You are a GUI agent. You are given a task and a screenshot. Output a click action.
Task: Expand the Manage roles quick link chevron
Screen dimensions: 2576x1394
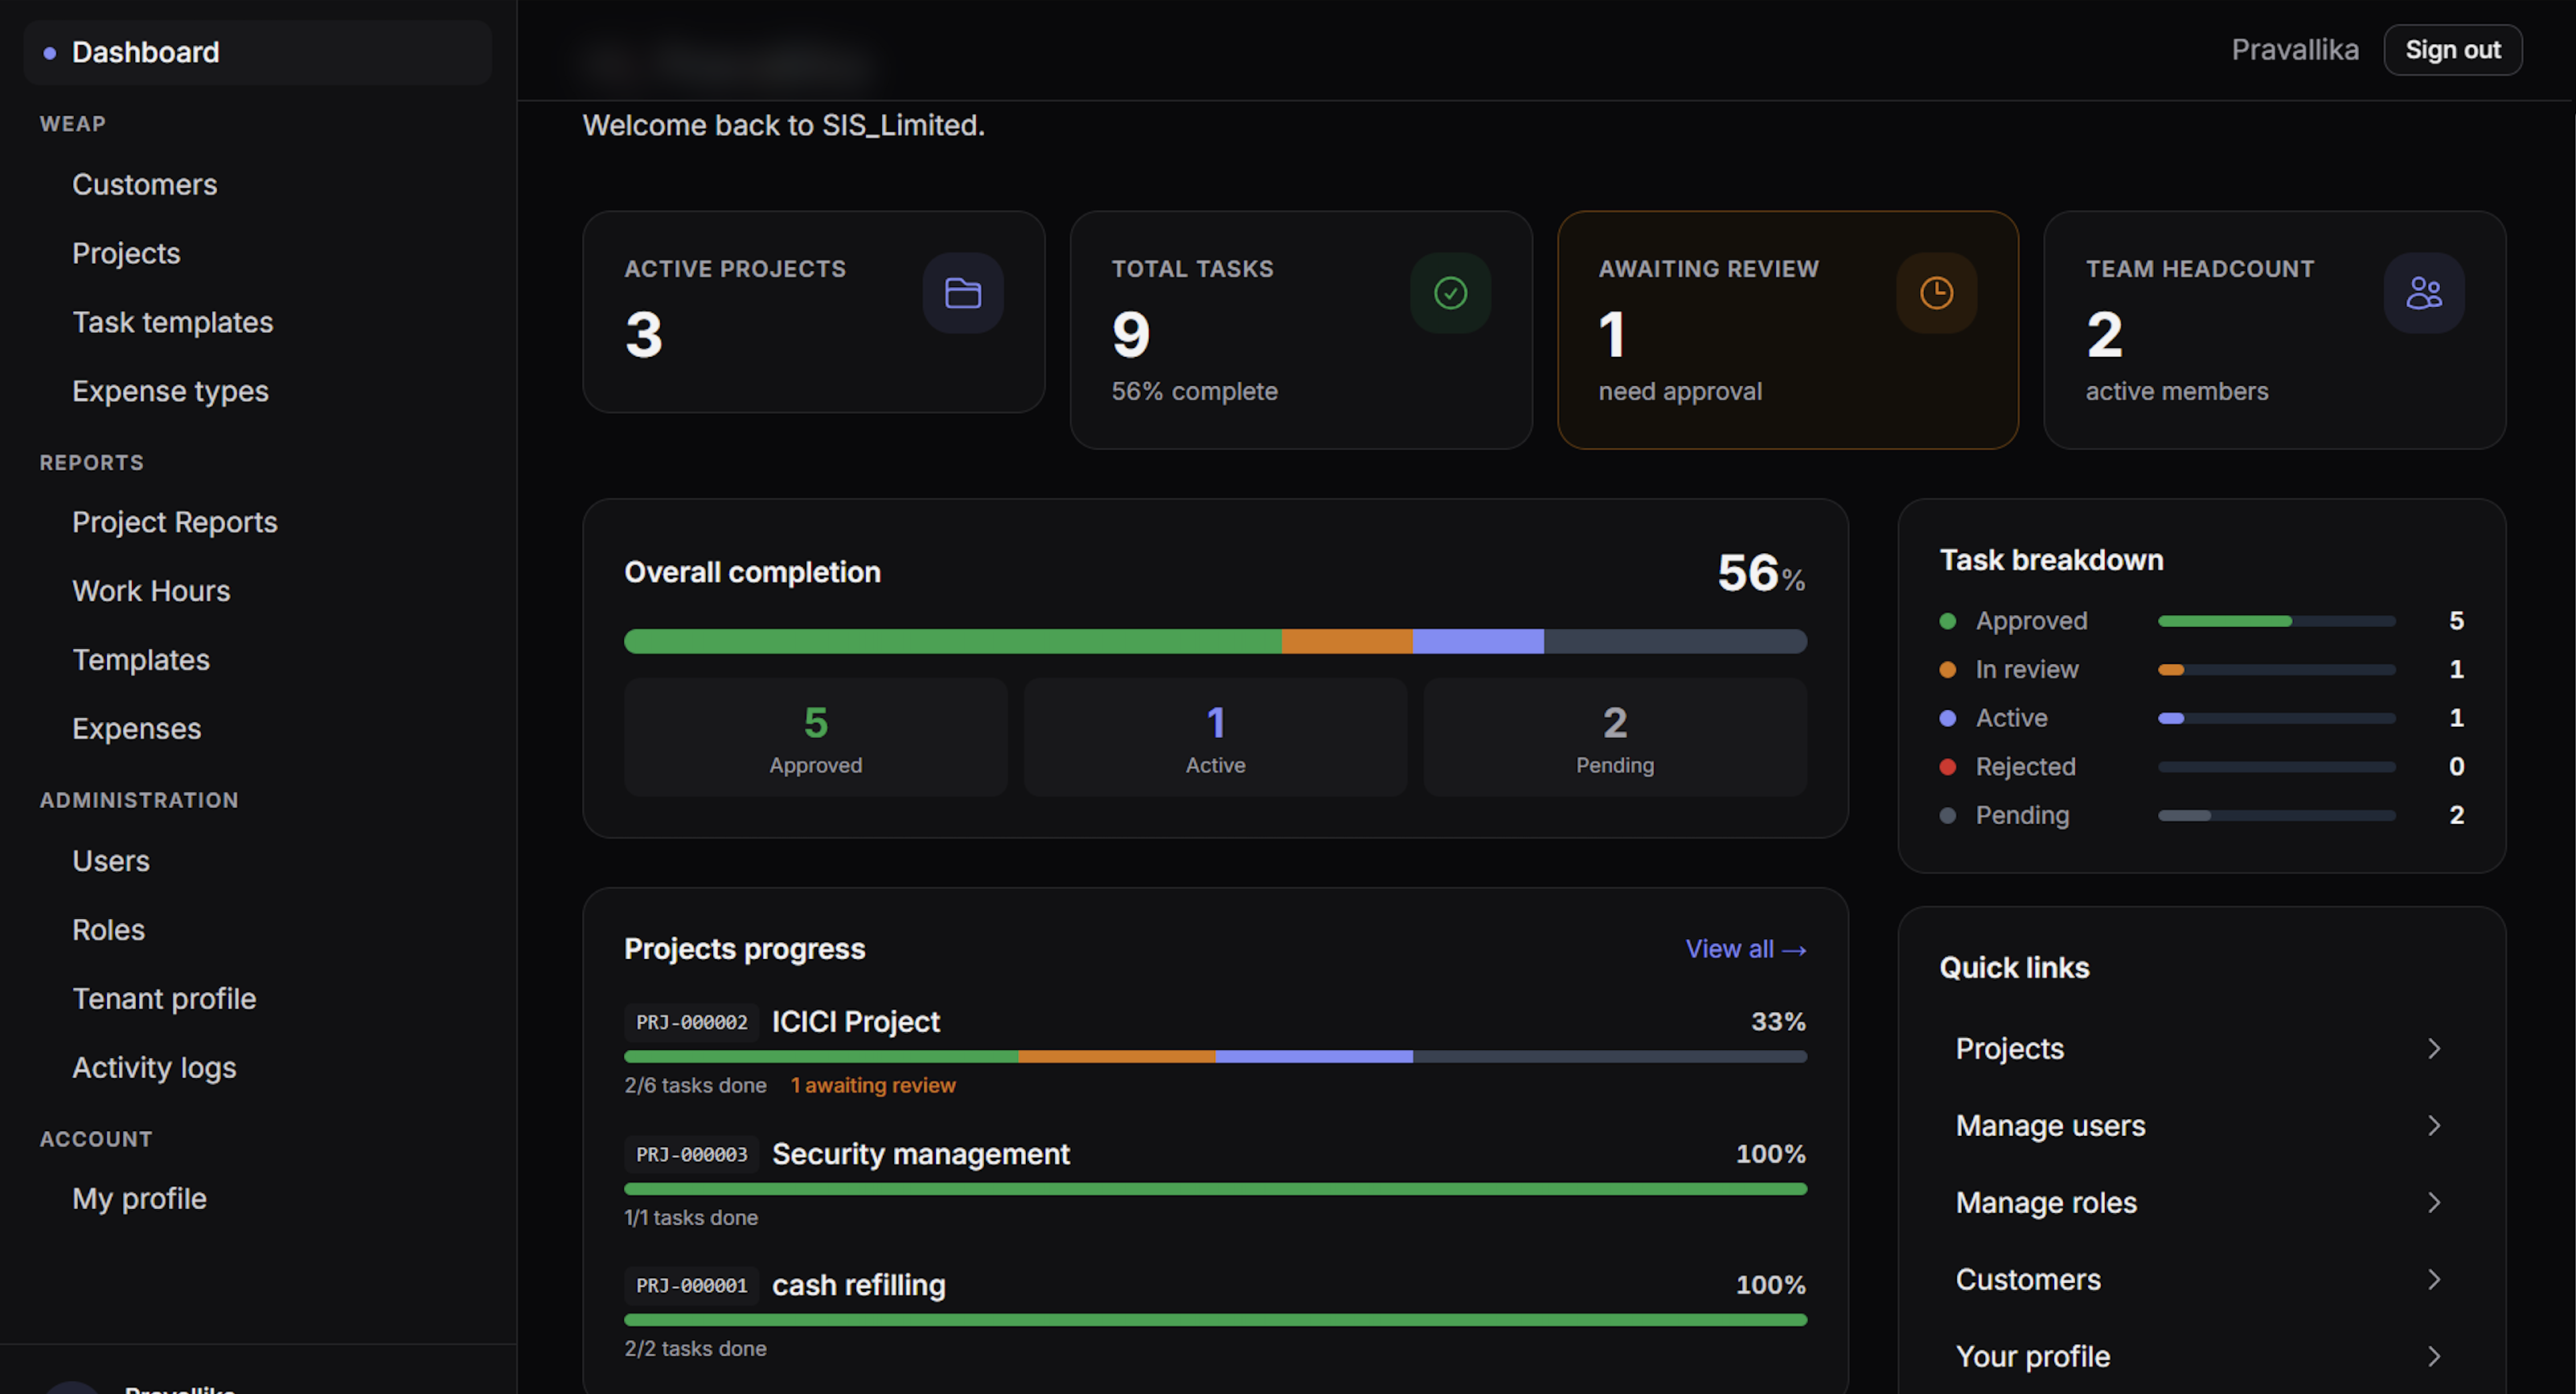pyautogui.click(x=2434, y=1203)
